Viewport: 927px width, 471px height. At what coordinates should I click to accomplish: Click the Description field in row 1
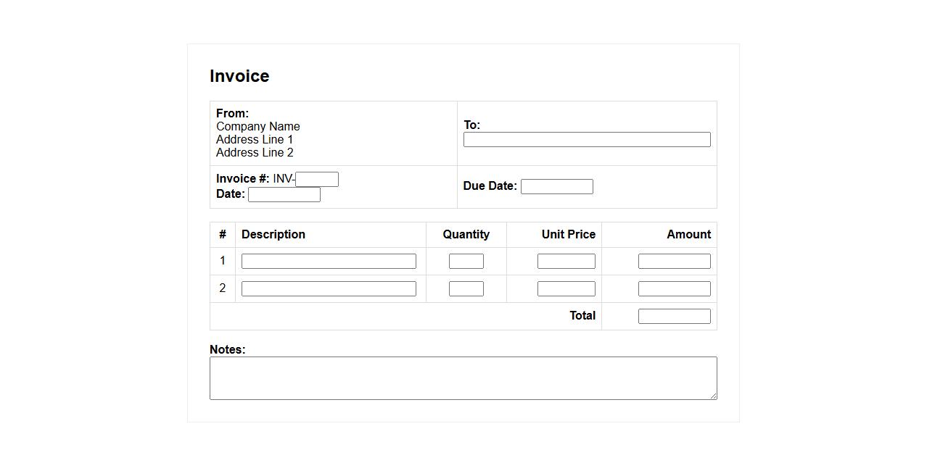pyautogui.click(x=329, y=262)
